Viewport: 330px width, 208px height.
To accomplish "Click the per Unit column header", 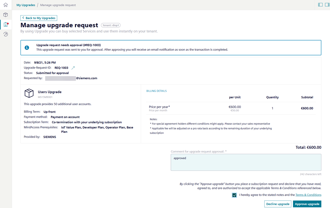I will tap(235, 97).
